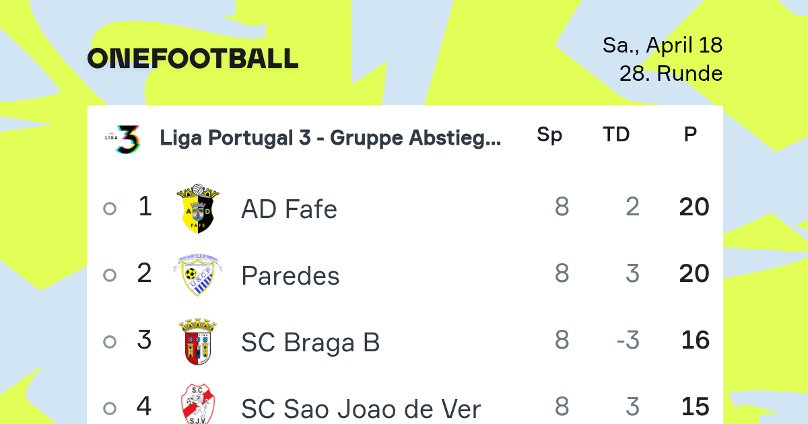This screenshot has width=808, height=424.
Task: Click the circle marker beside rank 4
Action: pos(110,408)
